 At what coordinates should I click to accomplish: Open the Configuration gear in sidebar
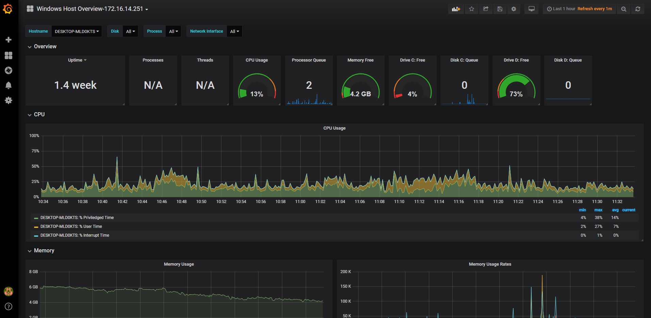click(9, 100)
